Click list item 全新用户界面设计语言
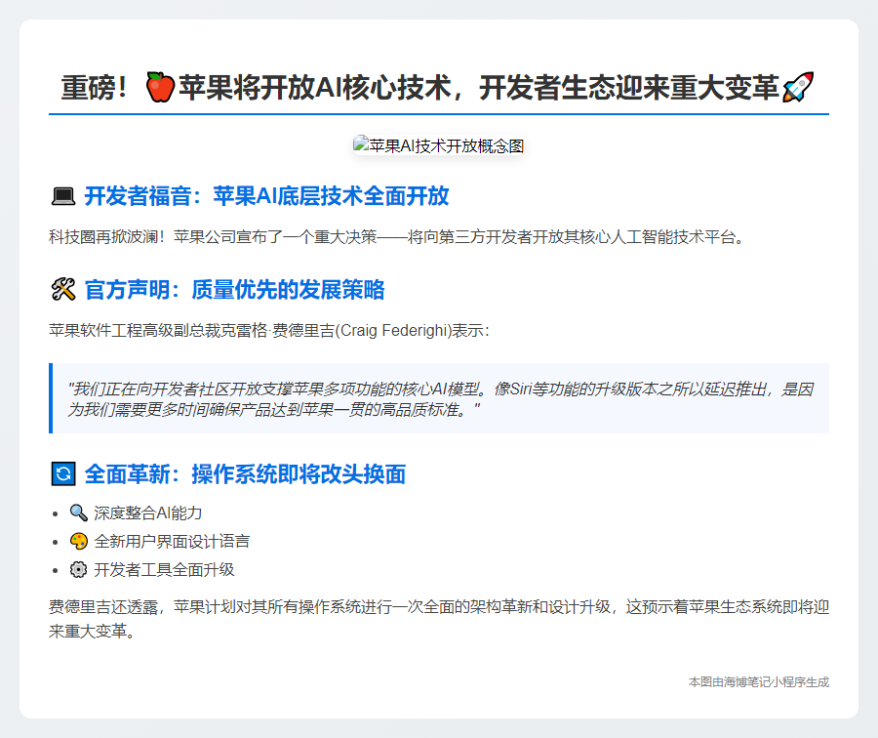This screenshot has width=878, height=738. point(172,542)
